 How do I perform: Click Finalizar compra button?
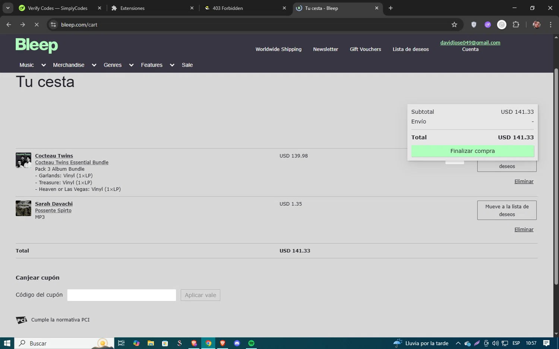tap(473, 151)
